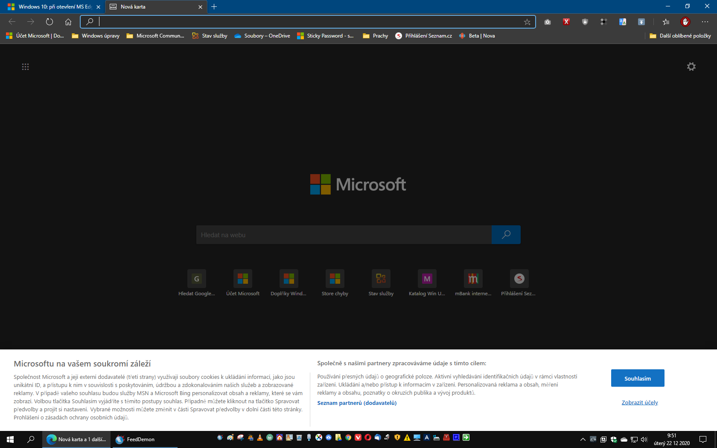The width and height of the screenshot is (717, 448).
Task: Go back to the previous page
Action: [x=12, y=22]
